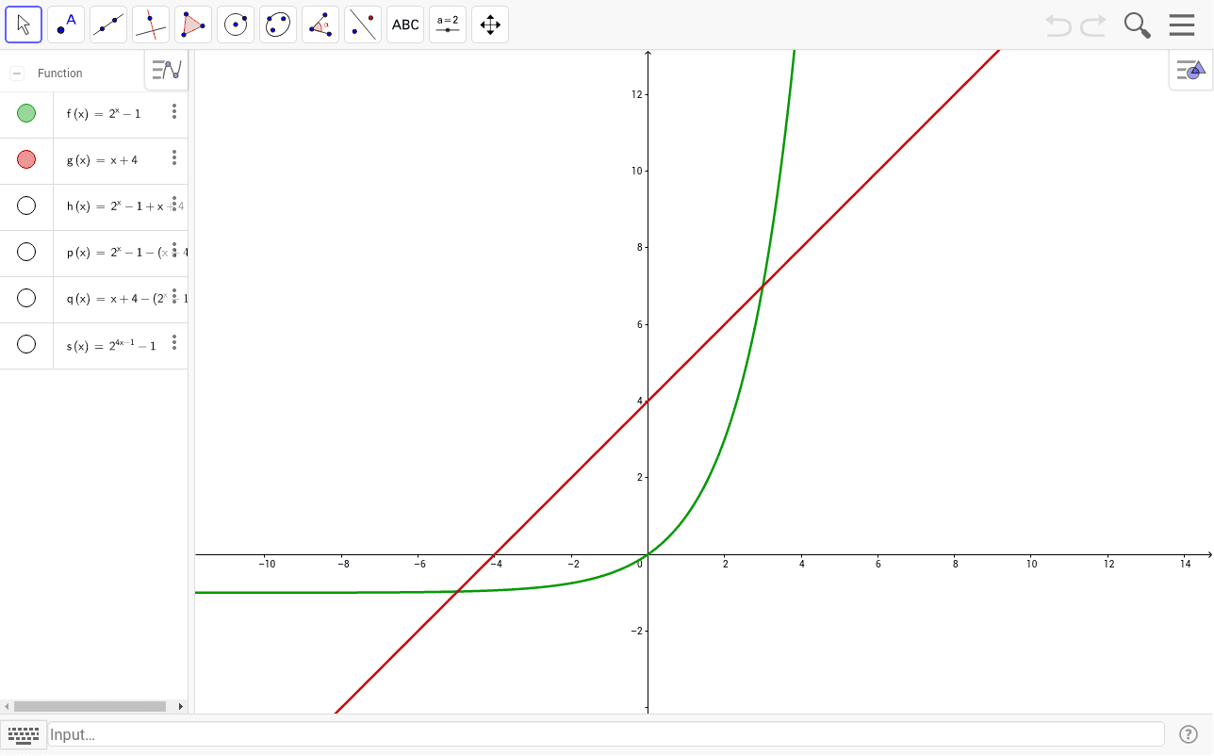Click the scrollbar right arrow

pos(181,706)
